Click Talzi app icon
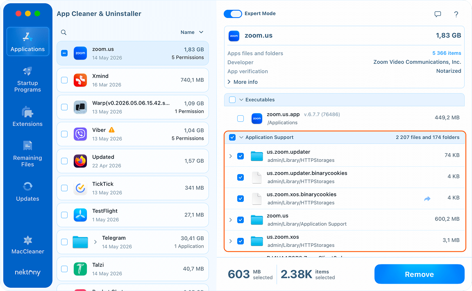 tap(80, 269)
